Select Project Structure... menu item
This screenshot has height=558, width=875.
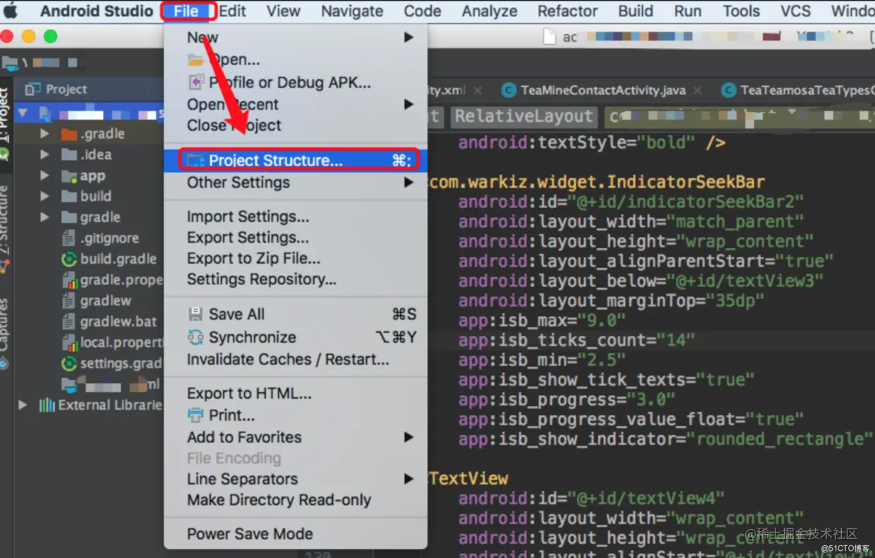296,160
